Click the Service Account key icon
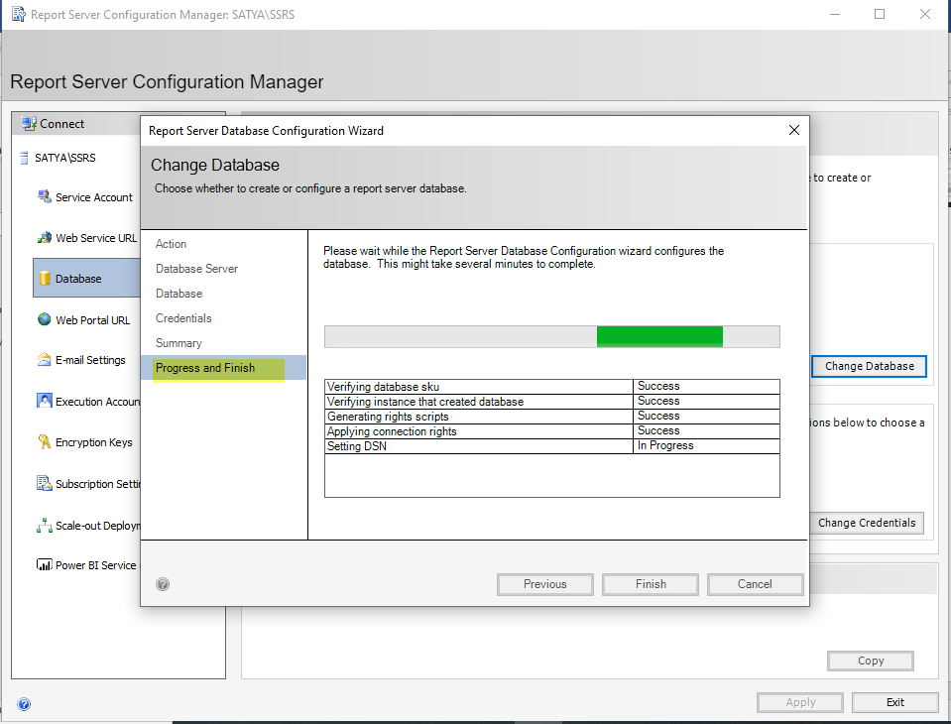 pyautogui.click(x=44, y=196)
